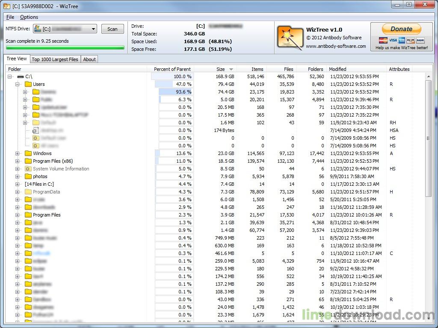This screenshot has height=328, width=438.
Task: Expand the Program Files (x86) node
Action: click(x=18, y=161)
